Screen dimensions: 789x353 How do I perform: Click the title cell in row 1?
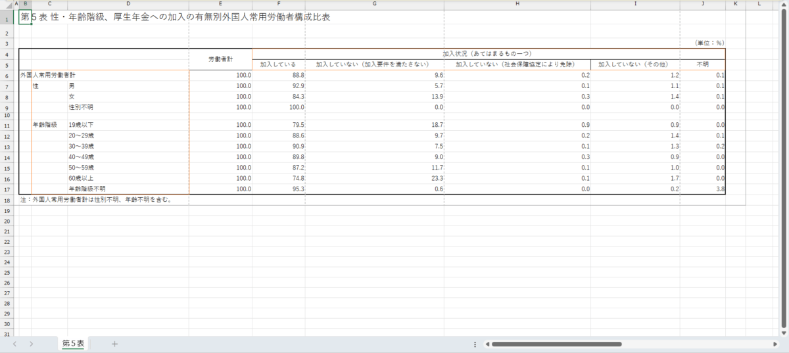pyautogui.click(x=175, y=18)
